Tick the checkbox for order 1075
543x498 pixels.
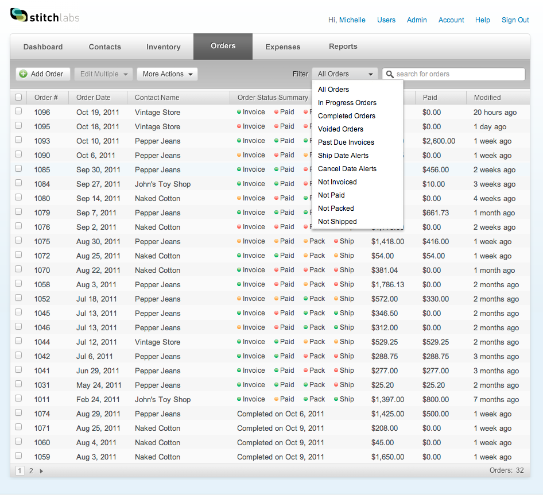coord(18,240)
